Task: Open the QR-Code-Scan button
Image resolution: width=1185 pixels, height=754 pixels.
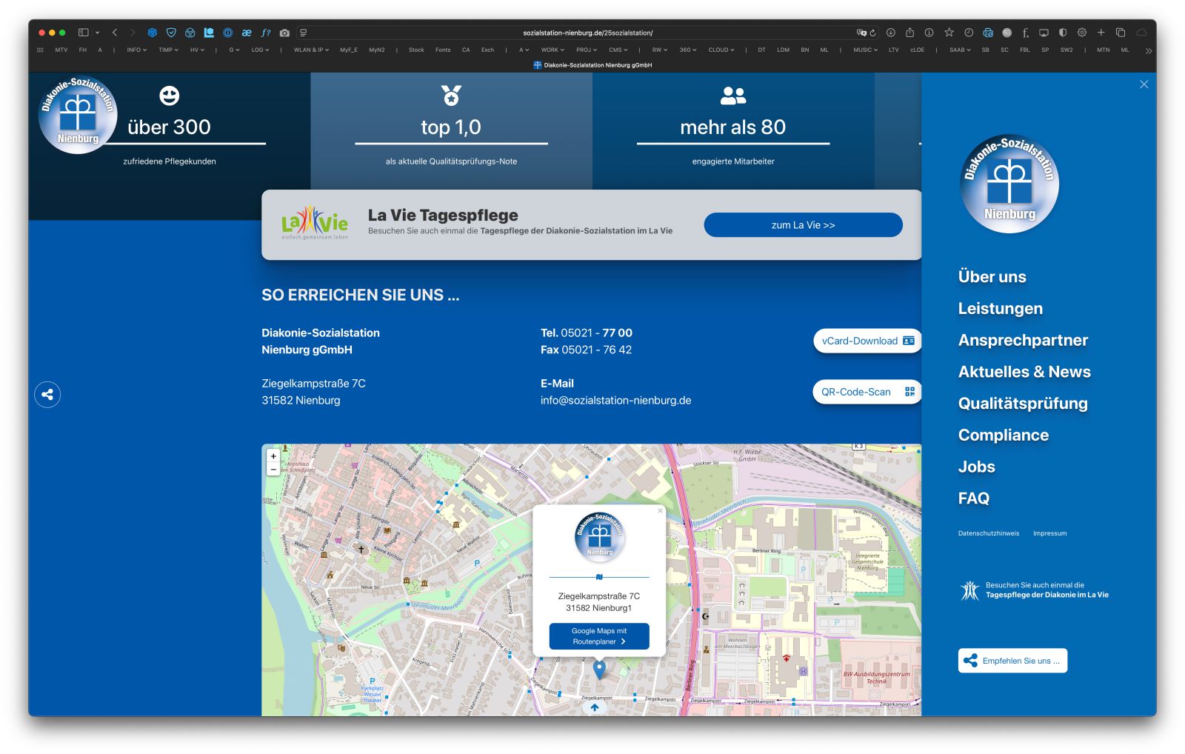Action: [867, 392]
